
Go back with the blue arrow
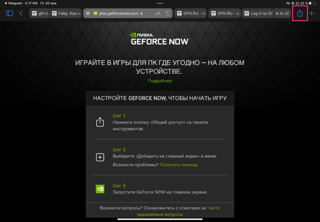coord(21,13)
